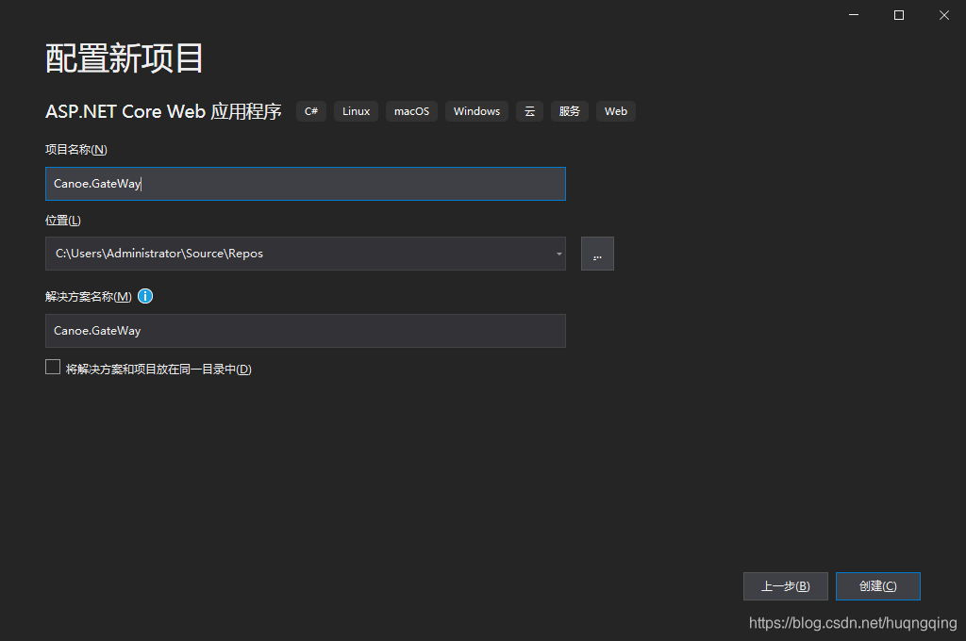The height and width of the screenshot is (641, 966).
Task: Click the 服务 tag
Action: click(569, 111)
